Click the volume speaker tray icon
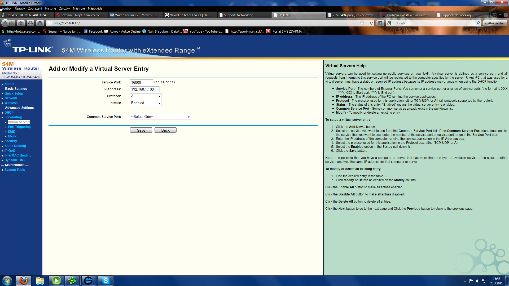The width and height of the screenshot is (509, 286). (x=477, y=281)
